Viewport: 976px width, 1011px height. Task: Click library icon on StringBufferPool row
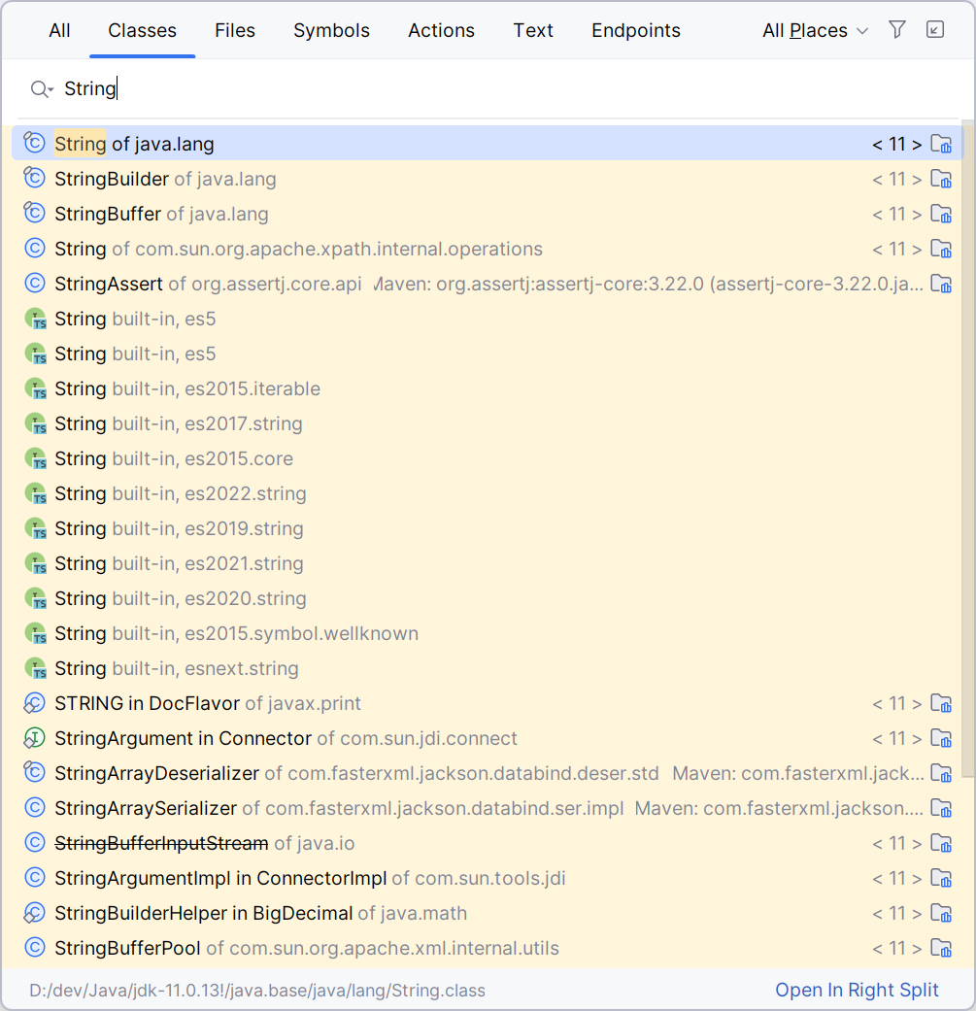click(941, 948)
